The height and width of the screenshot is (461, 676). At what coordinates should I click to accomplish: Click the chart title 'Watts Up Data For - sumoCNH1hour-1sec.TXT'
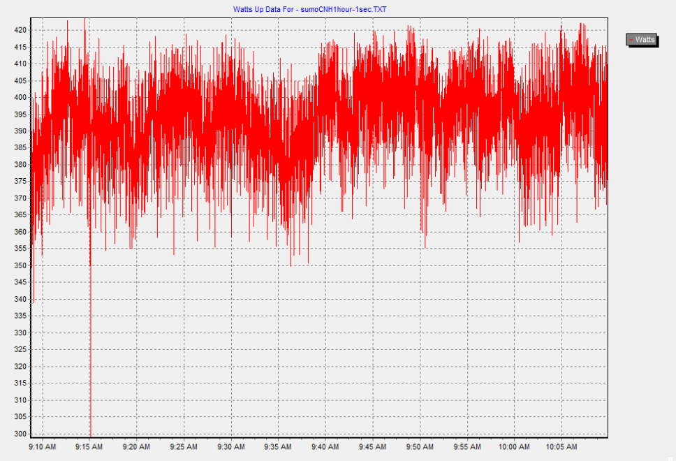pos(309,9)
